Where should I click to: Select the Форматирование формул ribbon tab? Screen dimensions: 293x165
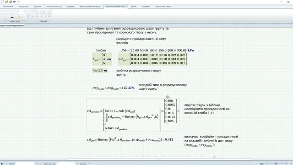[90, 6]
